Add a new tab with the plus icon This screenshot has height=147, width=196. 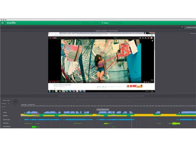(182, 27)
